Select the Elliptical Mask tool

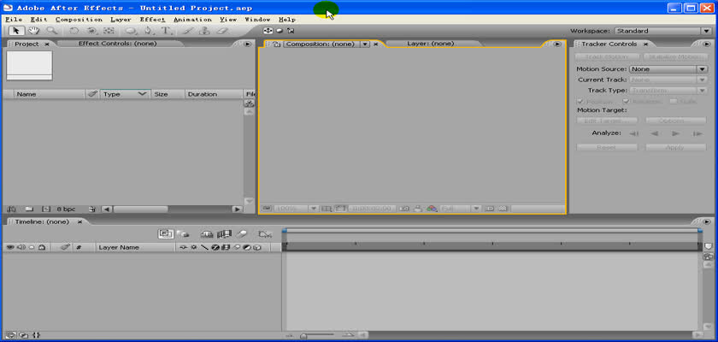[131, 31]
